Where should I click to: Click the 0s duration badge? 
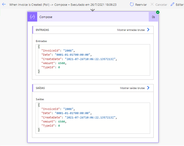pos(153,17)
